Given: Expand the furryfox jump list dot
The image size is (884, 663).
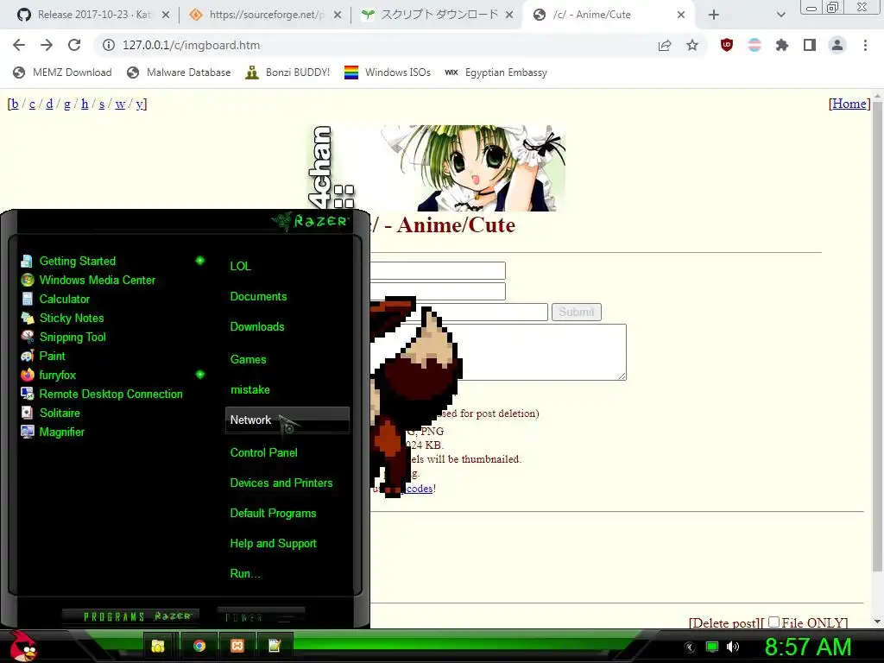Looking at the screenshot, I should (x=199, y=375).
